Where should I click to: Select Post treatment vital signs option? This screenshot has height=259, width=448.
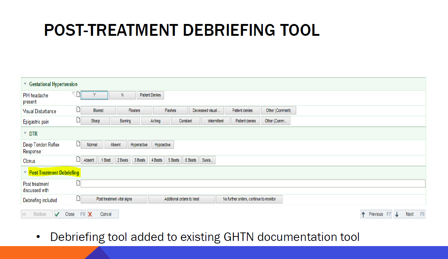[x=114, y=199]
